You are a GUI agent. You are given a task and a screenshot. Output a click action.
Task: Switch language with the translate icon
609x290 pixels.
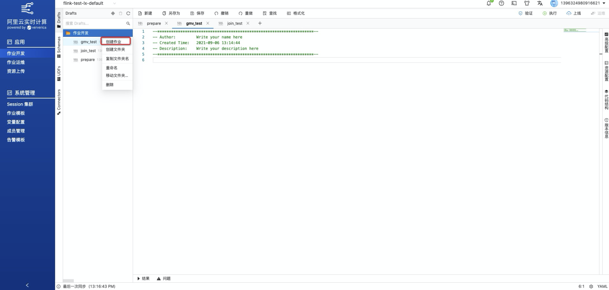click(x=540, y=3)
